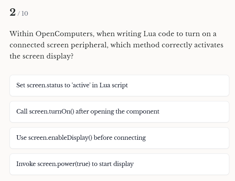Choose the "Call screen.turnOn()" answer option
The image size is (235, 181).
pos(119,112)
